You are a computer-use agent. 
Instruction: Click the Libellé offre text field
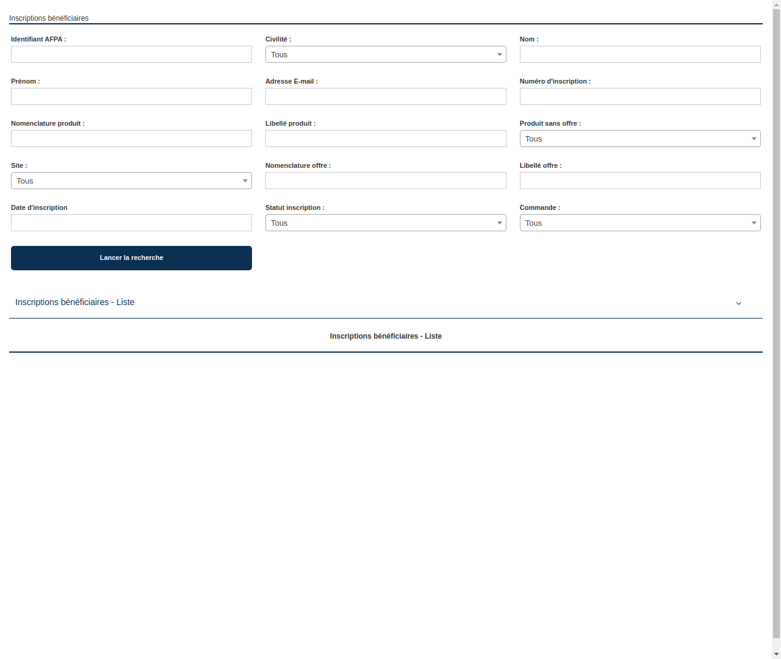coord(640,181)
